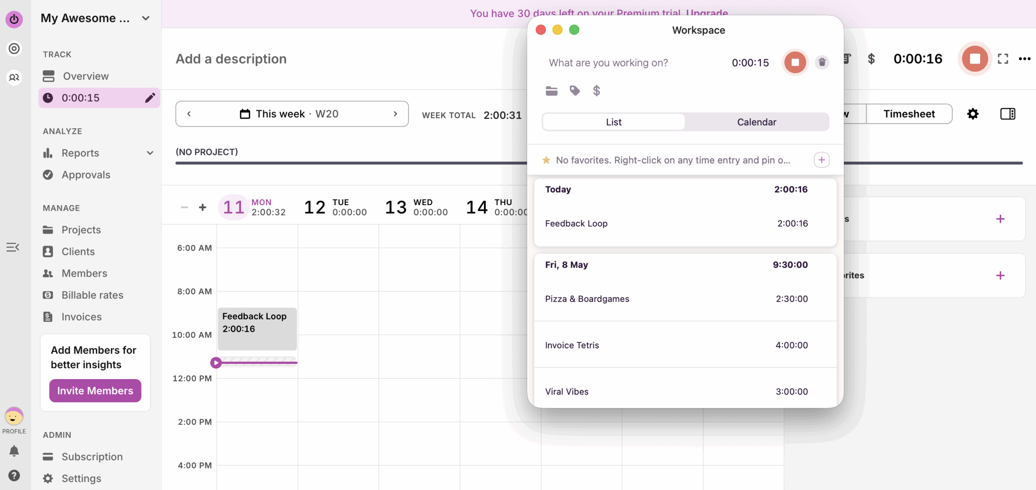
Task: Open Feedback Loop entry in Today list
Action: pyautogui.click(x=685, y=223)
